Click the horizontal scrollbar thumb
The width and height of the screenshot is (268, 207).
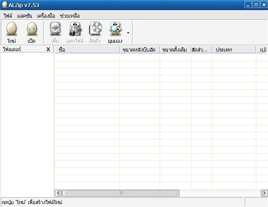(121, 193)
